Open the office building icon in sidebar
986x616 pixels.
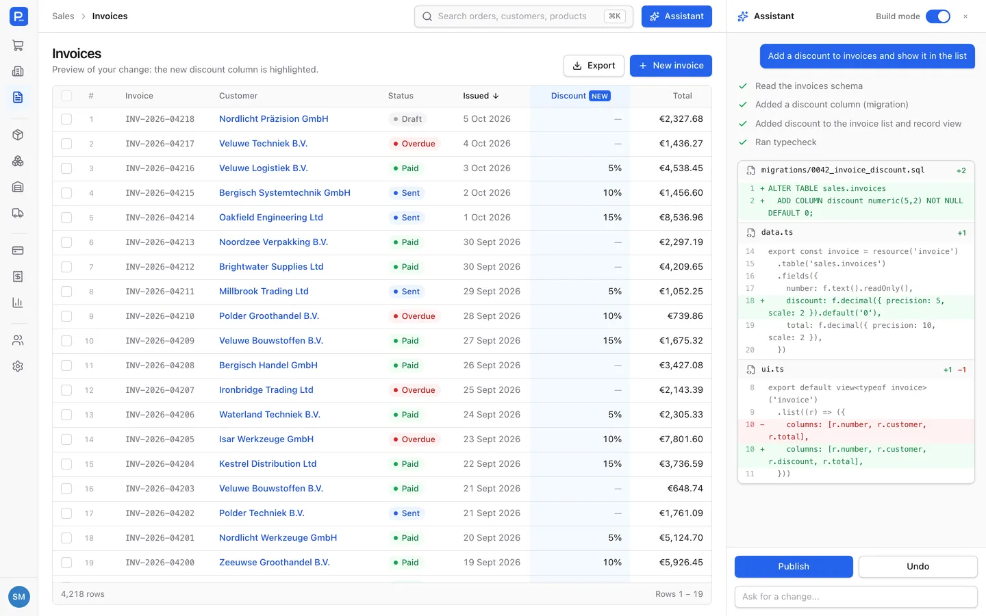pyautogui.click(x=18, y=71)
